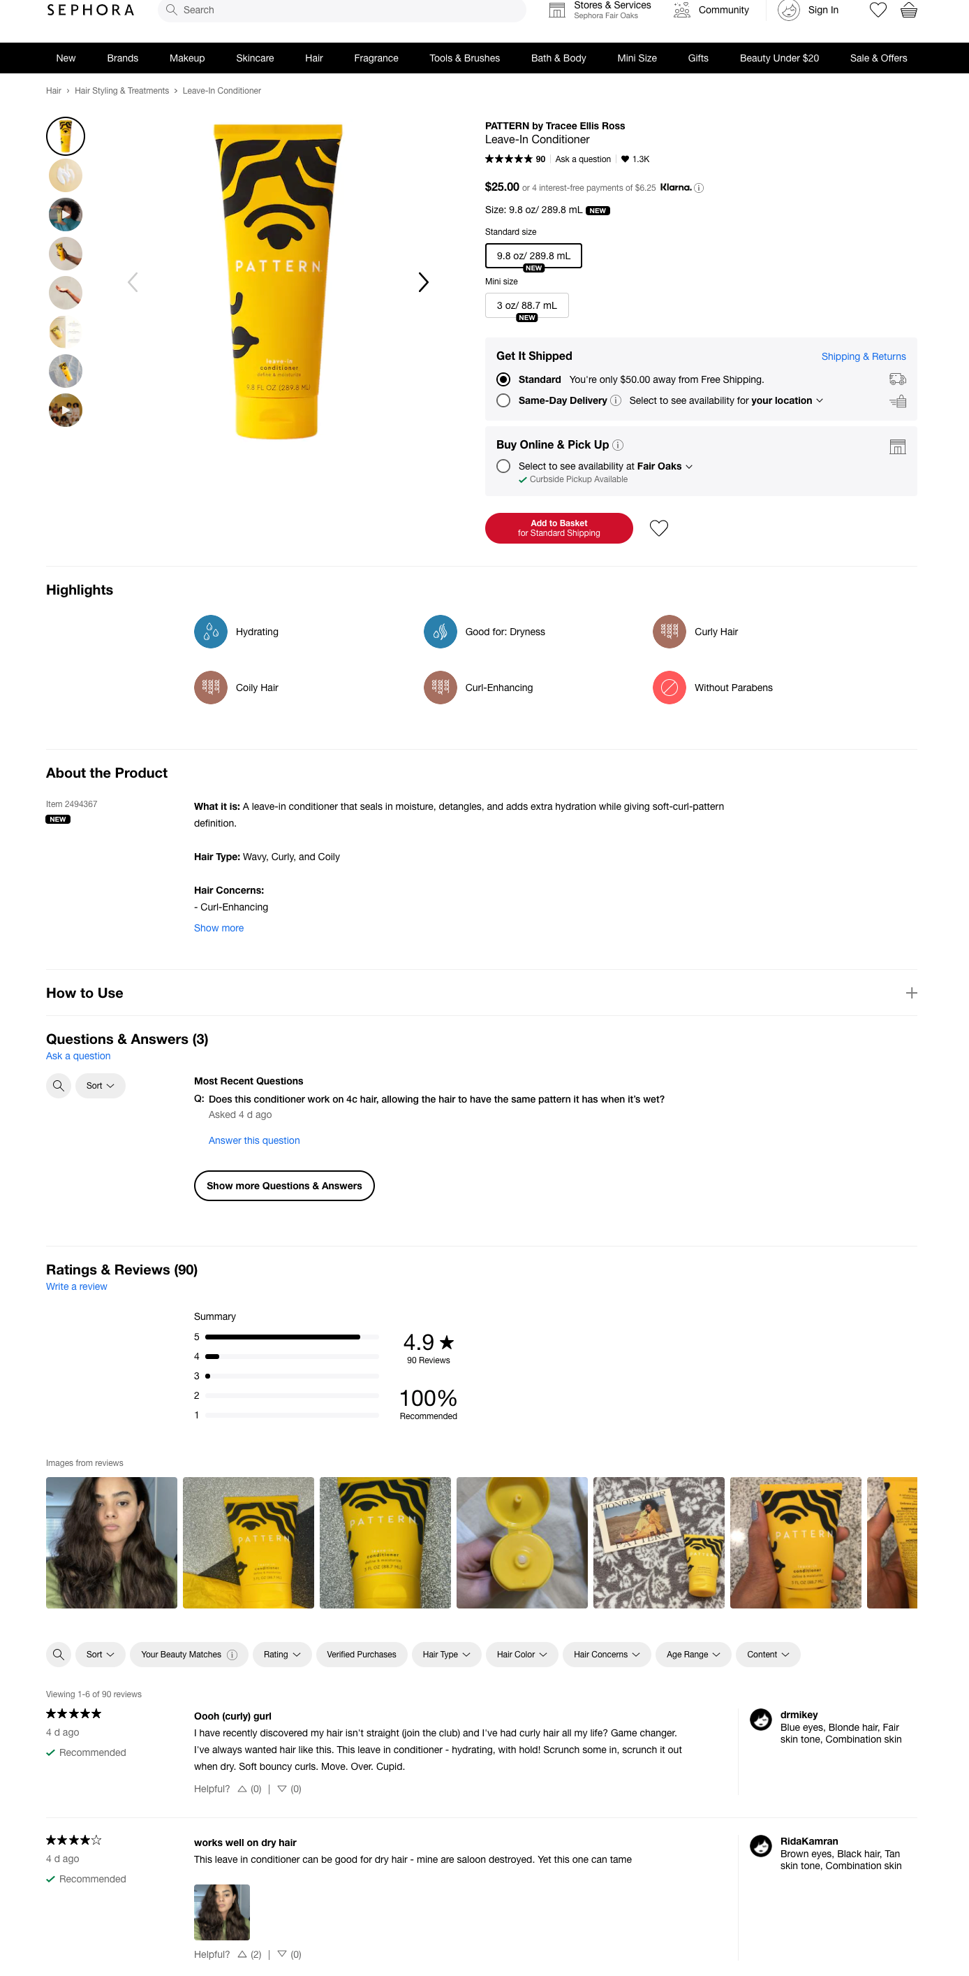Select Same-Day Delivery radio option
The image size is (969, 1976).
coord(503,400)
